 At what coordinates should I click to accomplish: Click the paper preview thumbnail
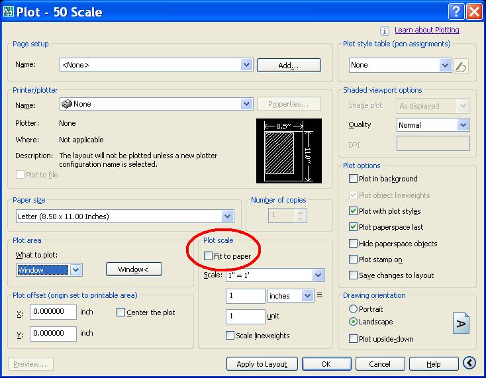(289, 151)
